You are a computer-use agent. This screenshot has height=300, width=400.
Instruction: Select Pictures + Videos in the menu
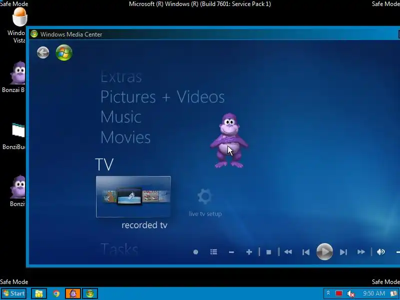tap(162, 97)
